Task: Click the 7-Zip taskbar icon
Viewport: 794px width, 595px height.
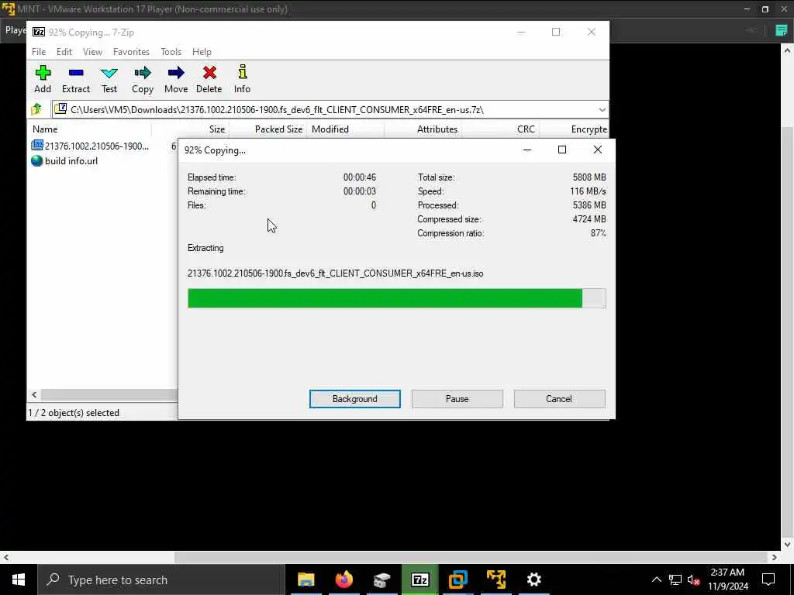Action: tap(419, 580)
